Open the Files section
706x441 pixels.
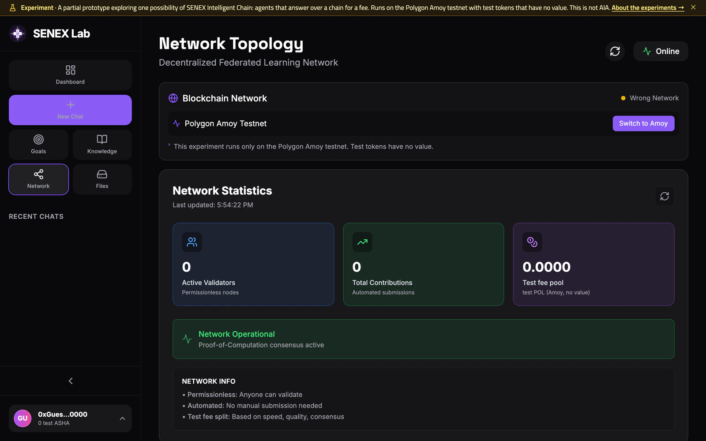coord(102,179)
